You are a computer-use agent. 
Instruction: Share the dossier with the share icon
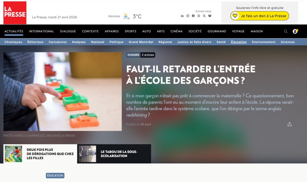[289, 124]
